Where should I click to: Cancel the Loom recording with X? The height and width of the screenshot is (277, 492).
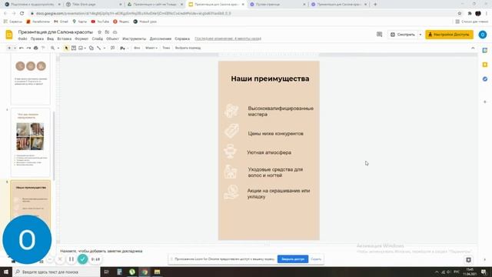coord(60,259)
